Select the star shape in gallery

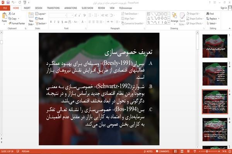click(x=166, y=22)
